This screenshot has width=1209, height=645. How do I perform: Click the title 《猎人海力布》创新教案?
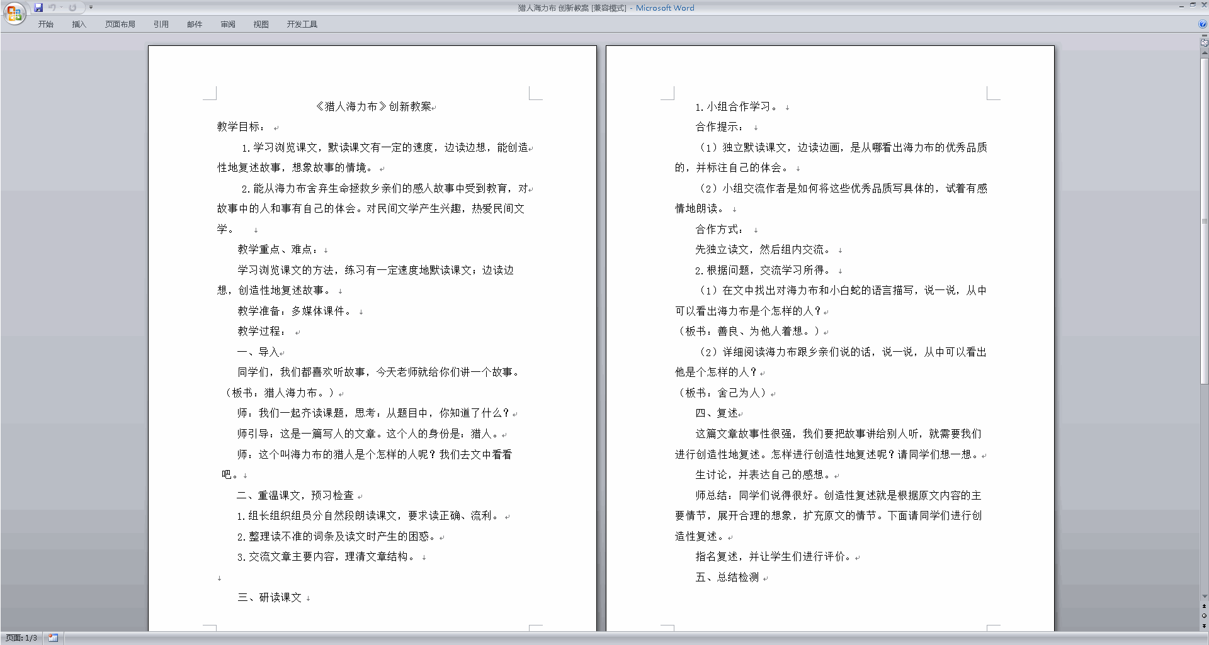click(374, 106)
